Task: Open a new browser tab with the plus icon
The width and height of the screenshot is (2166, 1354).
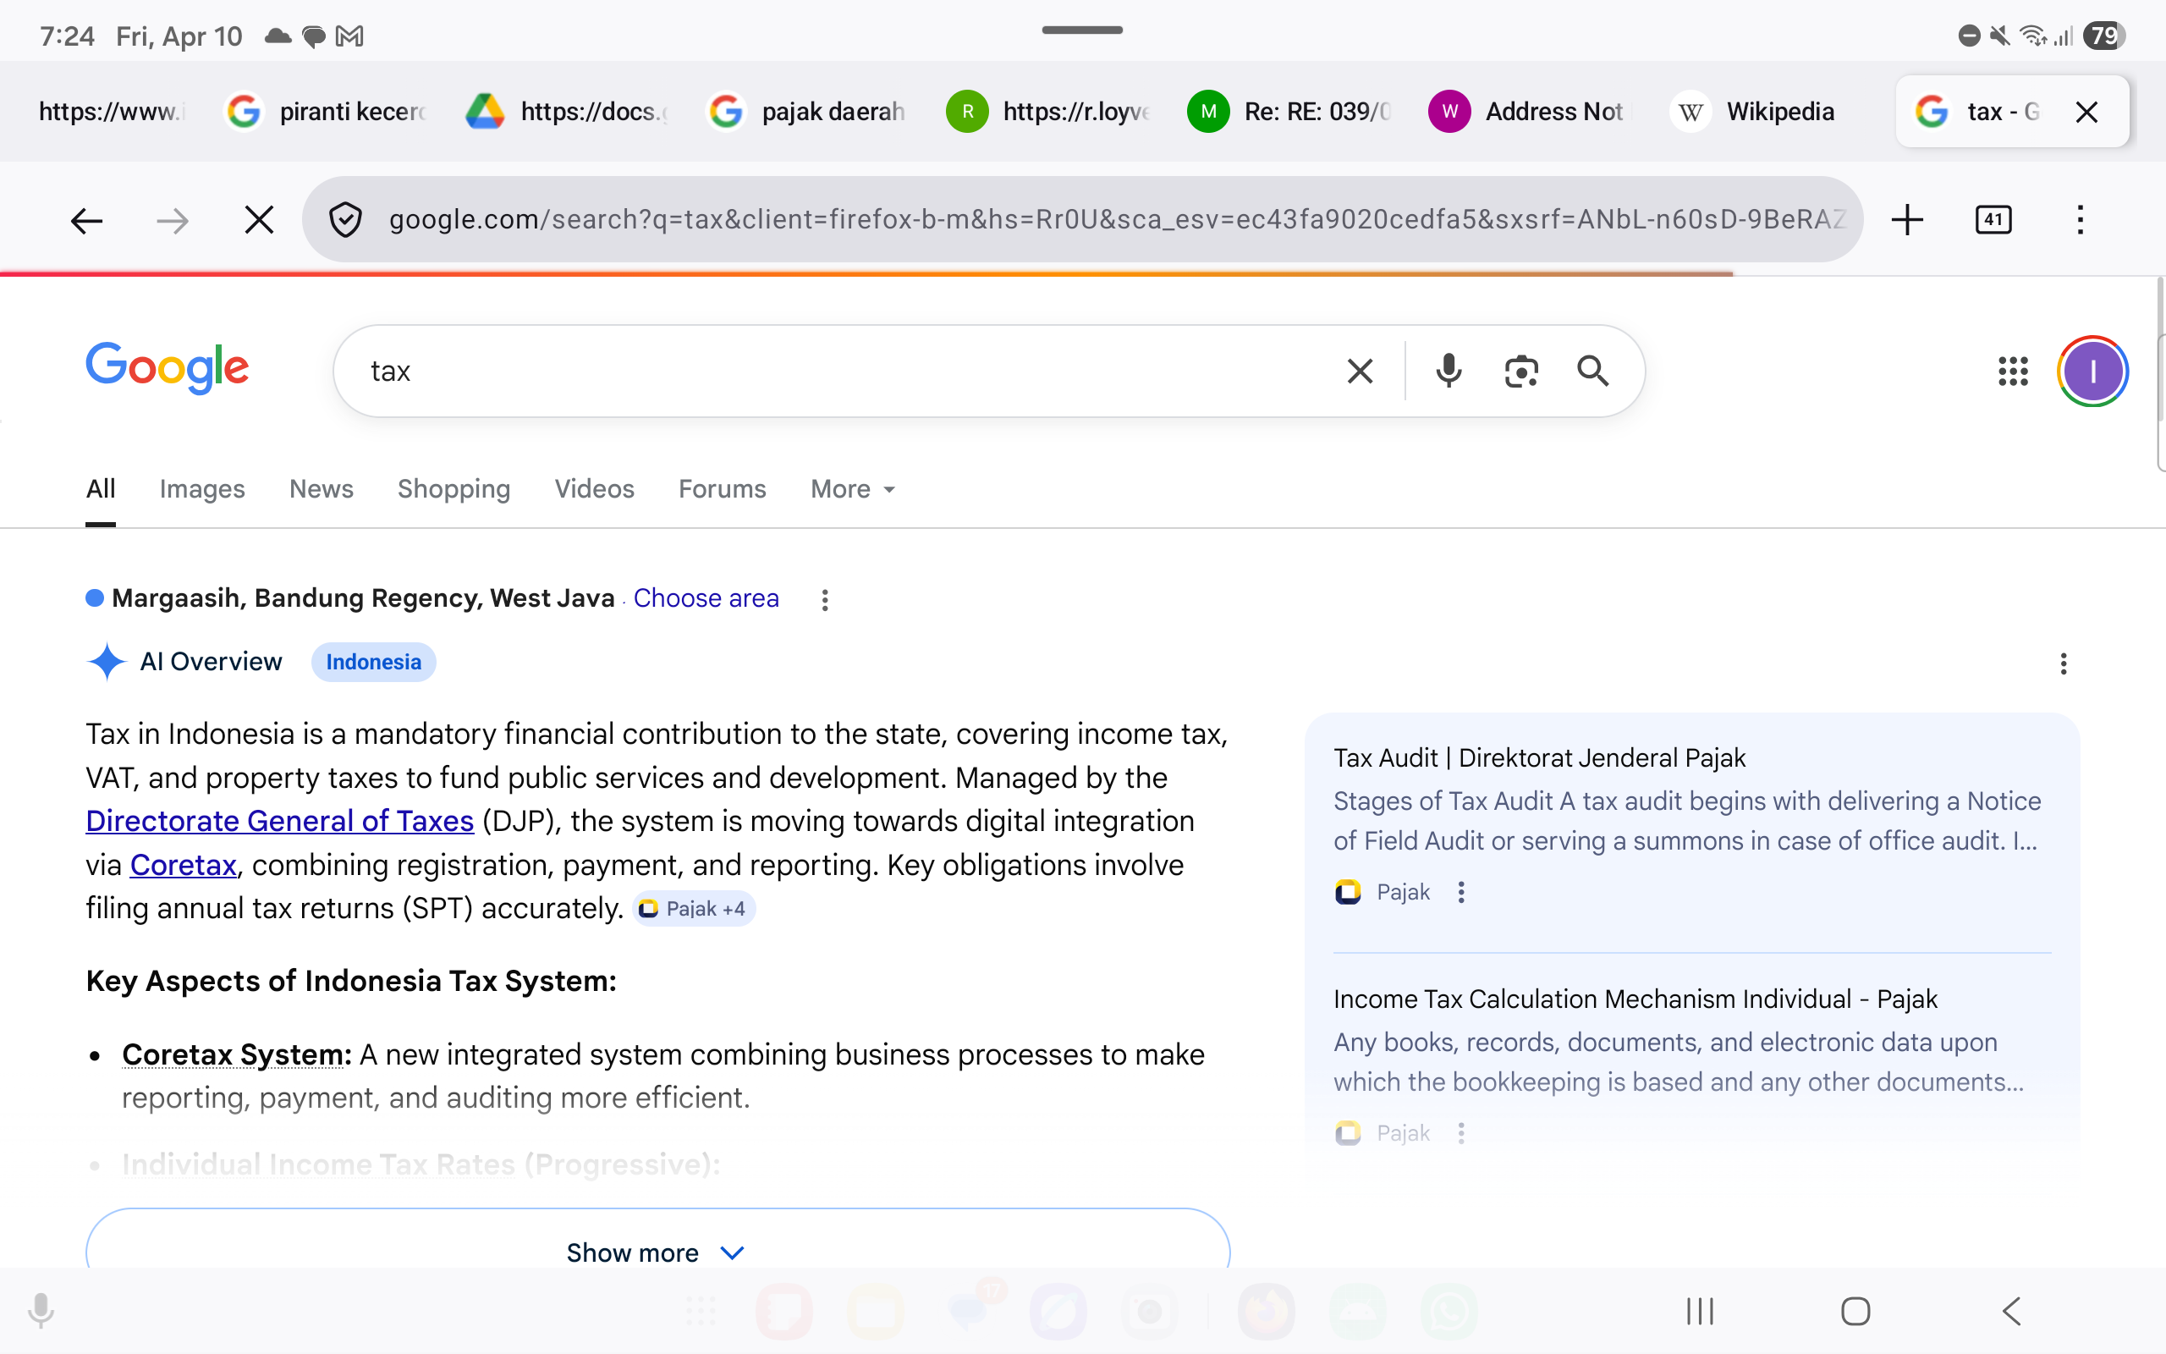Action: 1906,219
